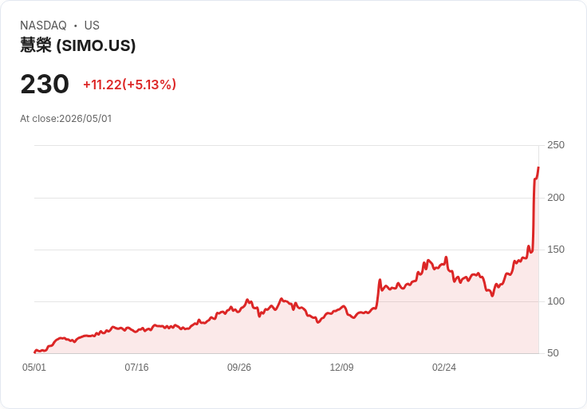Click the current price 230
Image resolution: width=587 pixels, height=409 pixels.
point(45,85)
